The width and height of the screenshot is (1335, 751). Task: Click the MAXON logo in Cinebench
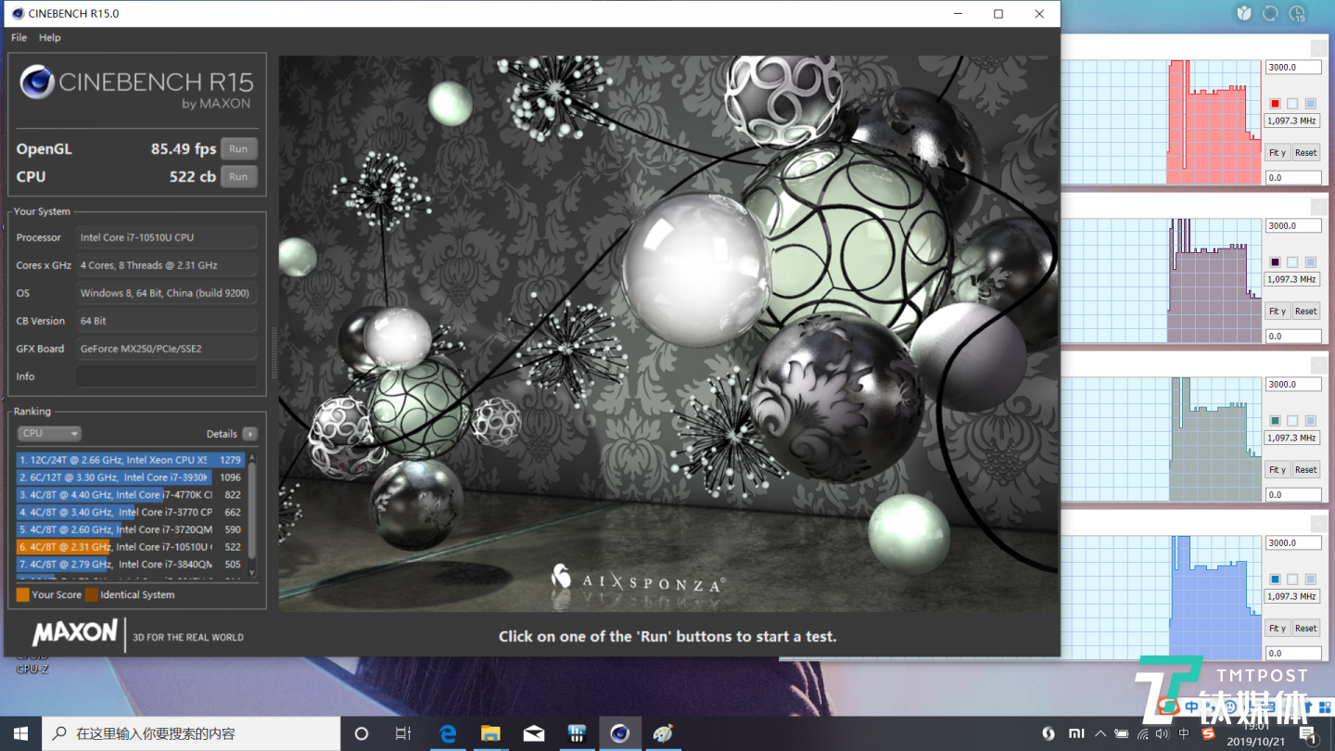(x=72, y=634)
